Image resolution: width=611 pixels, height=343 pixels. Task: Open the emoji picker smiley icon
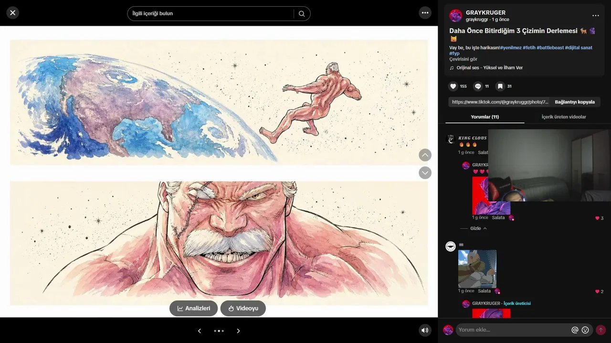[x=585, y=330]
